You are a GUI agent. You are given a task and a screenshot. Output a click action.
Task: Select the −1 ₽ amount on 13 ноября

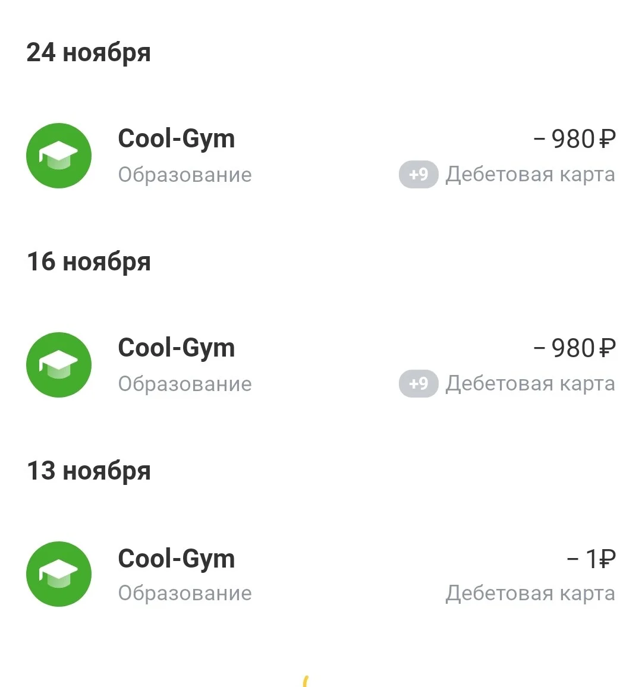[591, 559]
